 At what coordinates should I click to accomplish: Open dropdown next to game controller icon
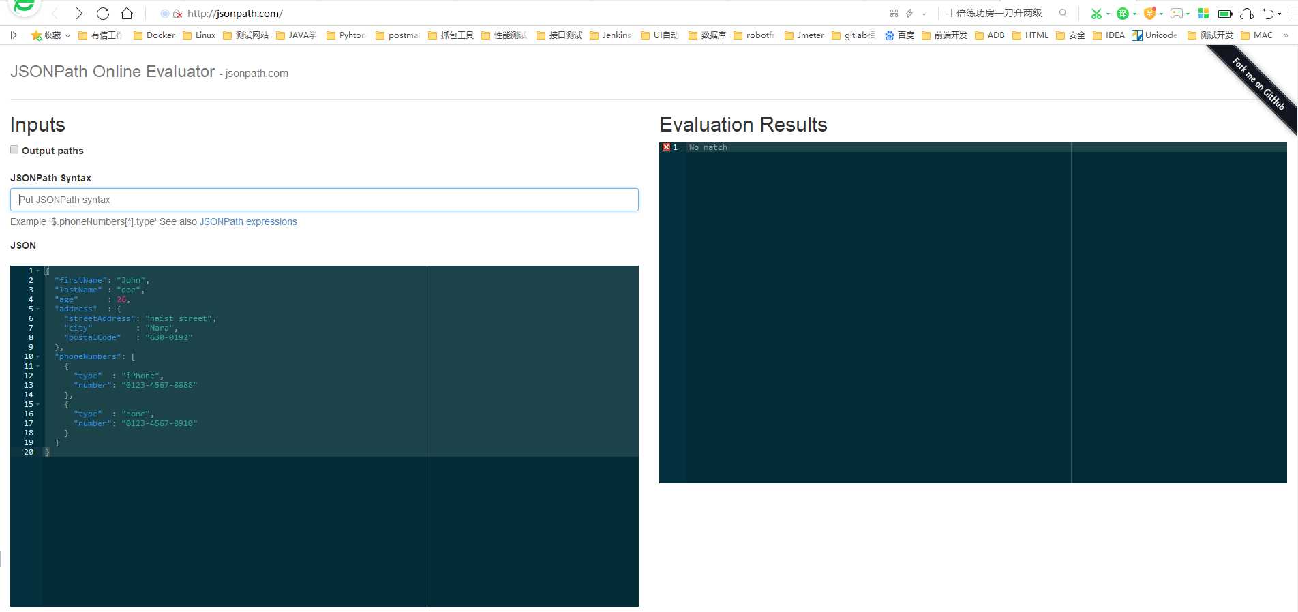point(1188,14)
